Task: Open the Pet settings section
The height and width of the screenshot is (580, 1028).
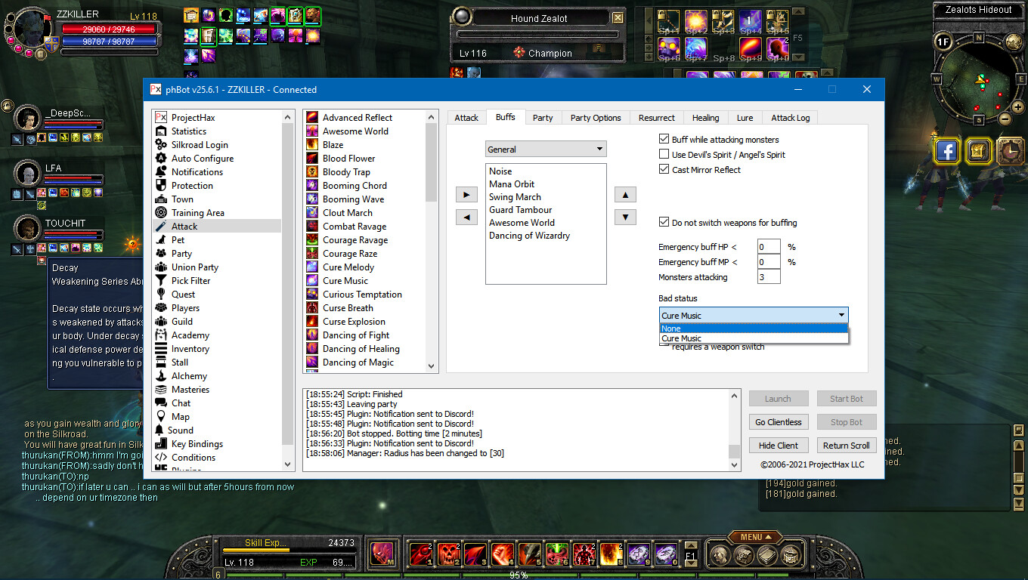Action: coord(178,240)
